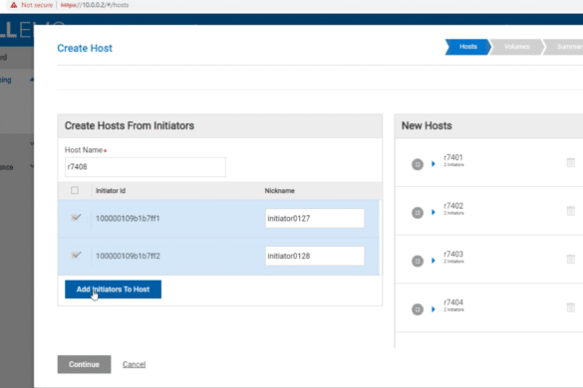Go to the Hosts wizard step

468,47
